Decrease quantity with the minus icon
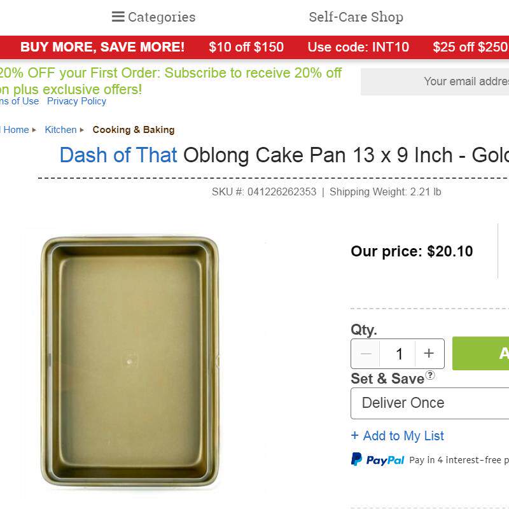 tap(365, 354)
